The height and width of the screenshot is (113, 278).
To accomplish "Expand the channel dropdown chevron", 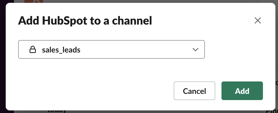I will pos(196,50).
